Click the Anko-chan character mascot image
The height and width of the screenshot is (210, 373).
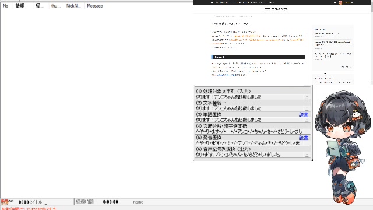coord(343,146)
